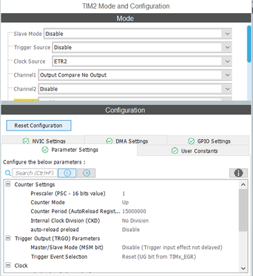Open the Channel1 dropdown
This screenshot has height=276, width=253.
135,75
